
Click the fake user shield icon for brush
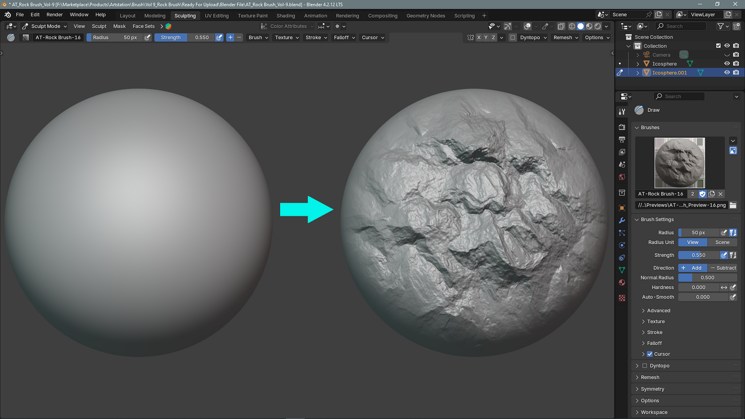pyautogui.click(x=702, y=194)
